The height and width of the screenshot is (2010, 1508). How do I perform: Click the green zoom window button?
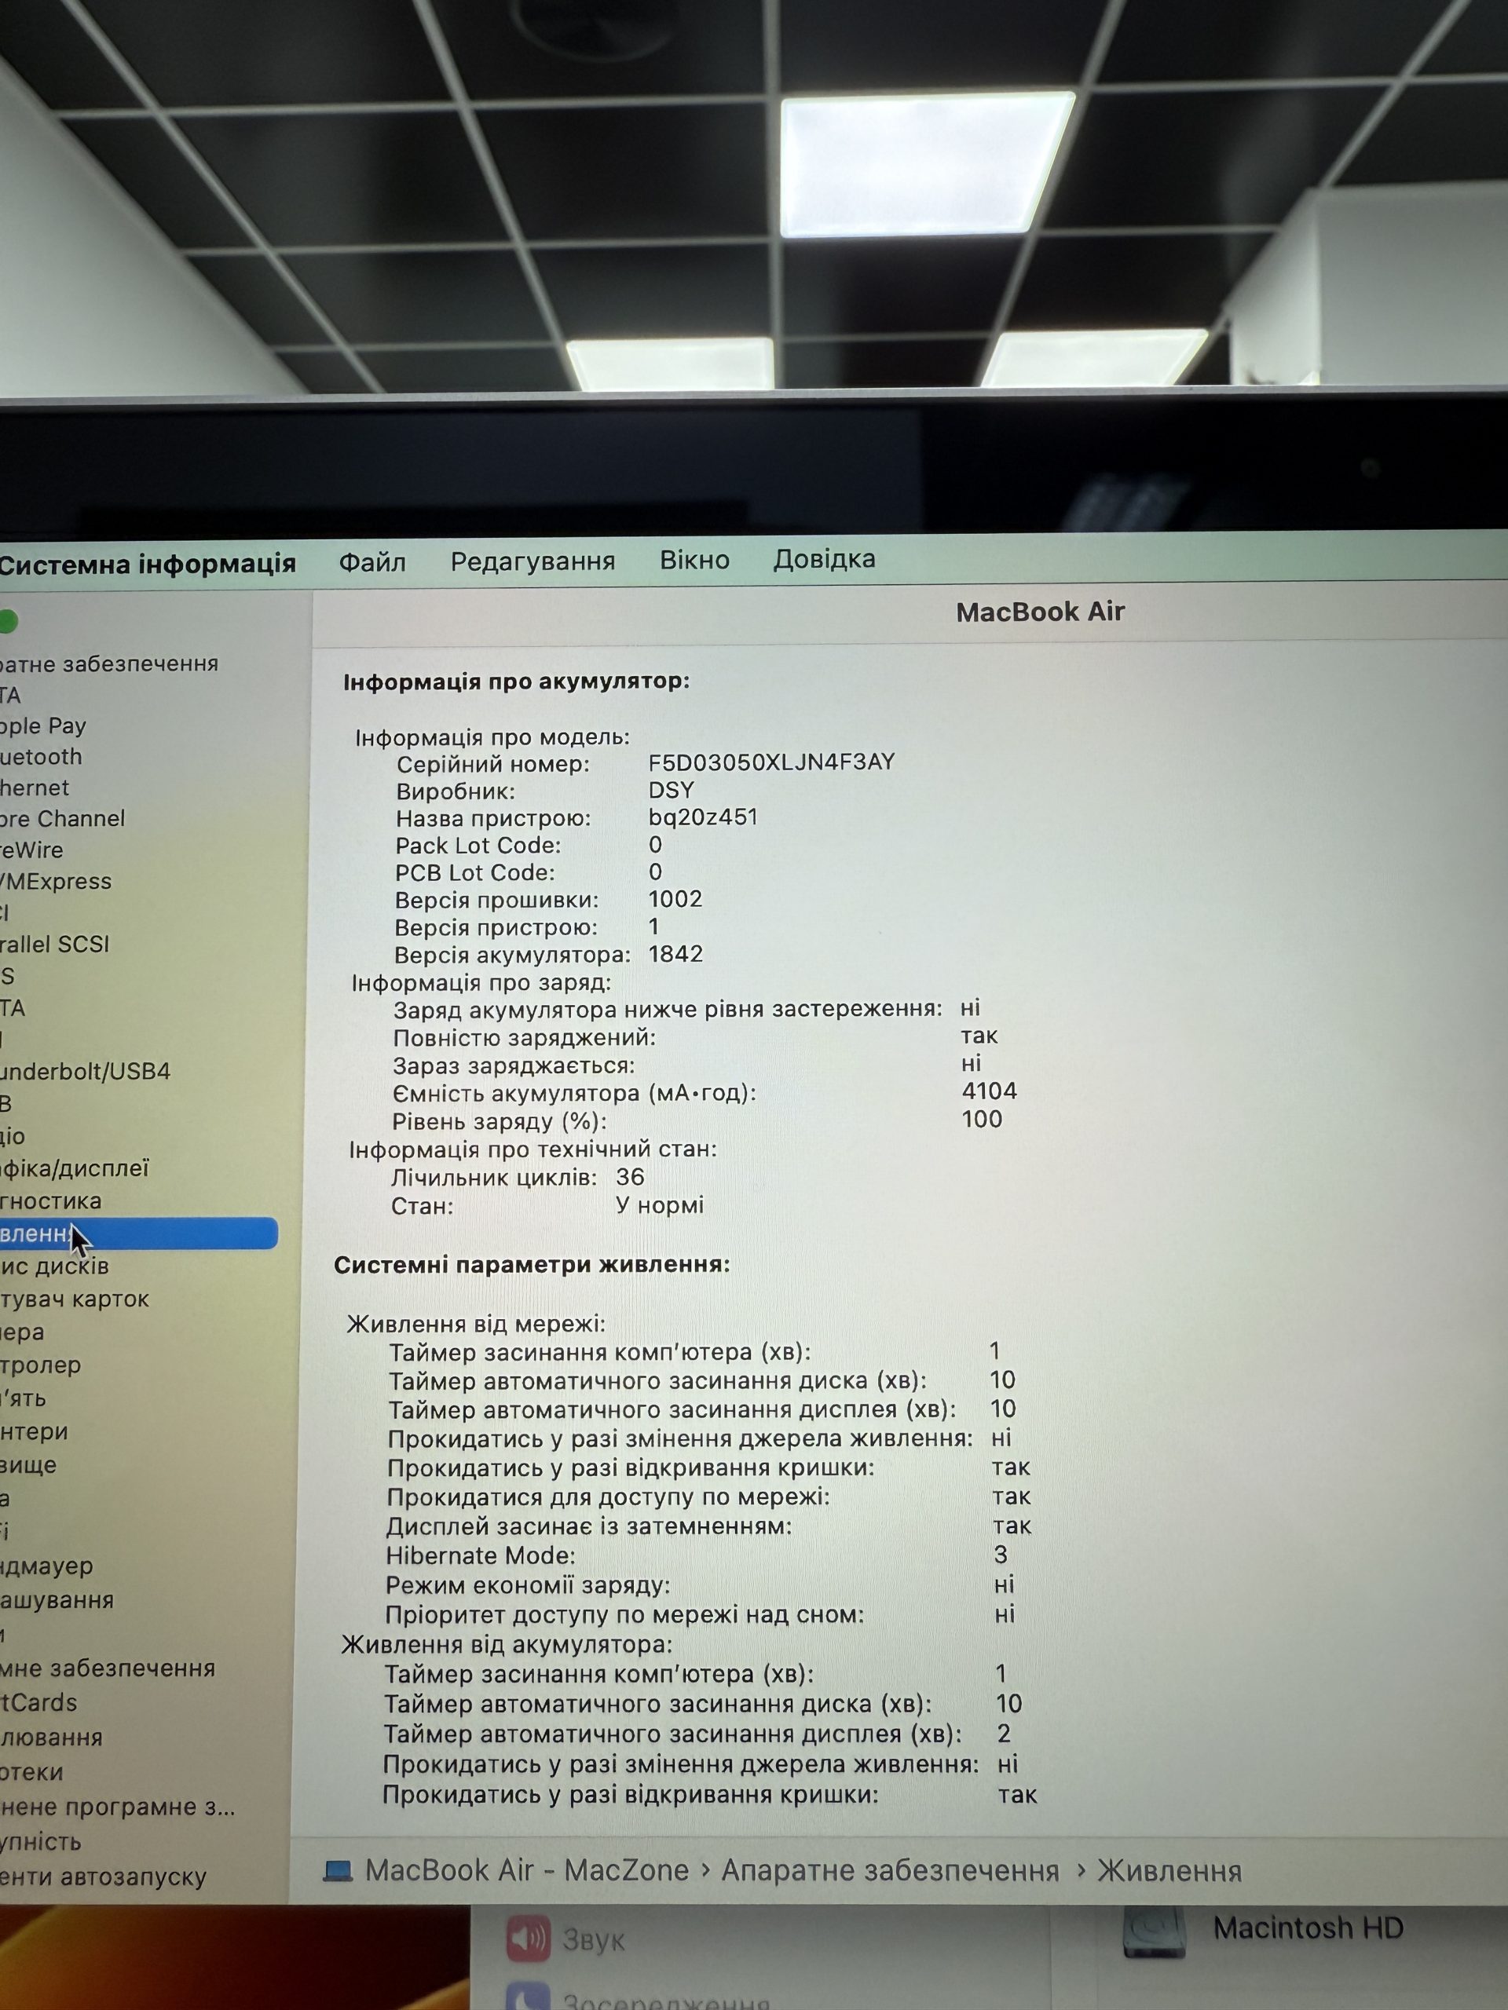pos(8,622)
